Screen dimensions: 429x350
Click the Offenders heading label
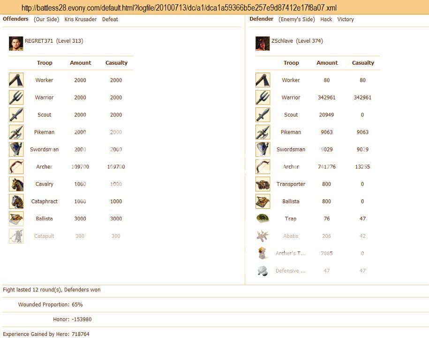pos(15,19)
